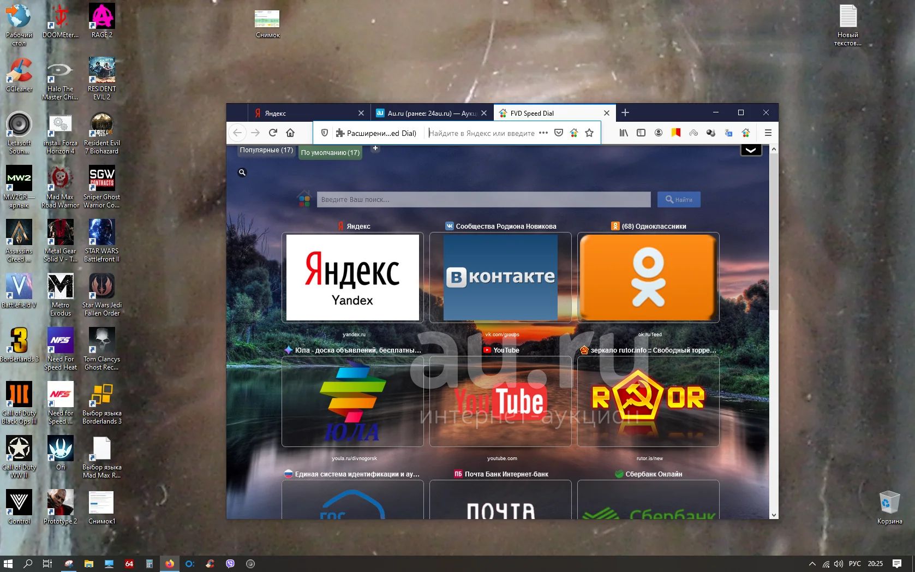Image resolution: width=915 pixels, height=572 pixels.
Task: Expand the Speed Dial top panel chevron
Action: 751,150
